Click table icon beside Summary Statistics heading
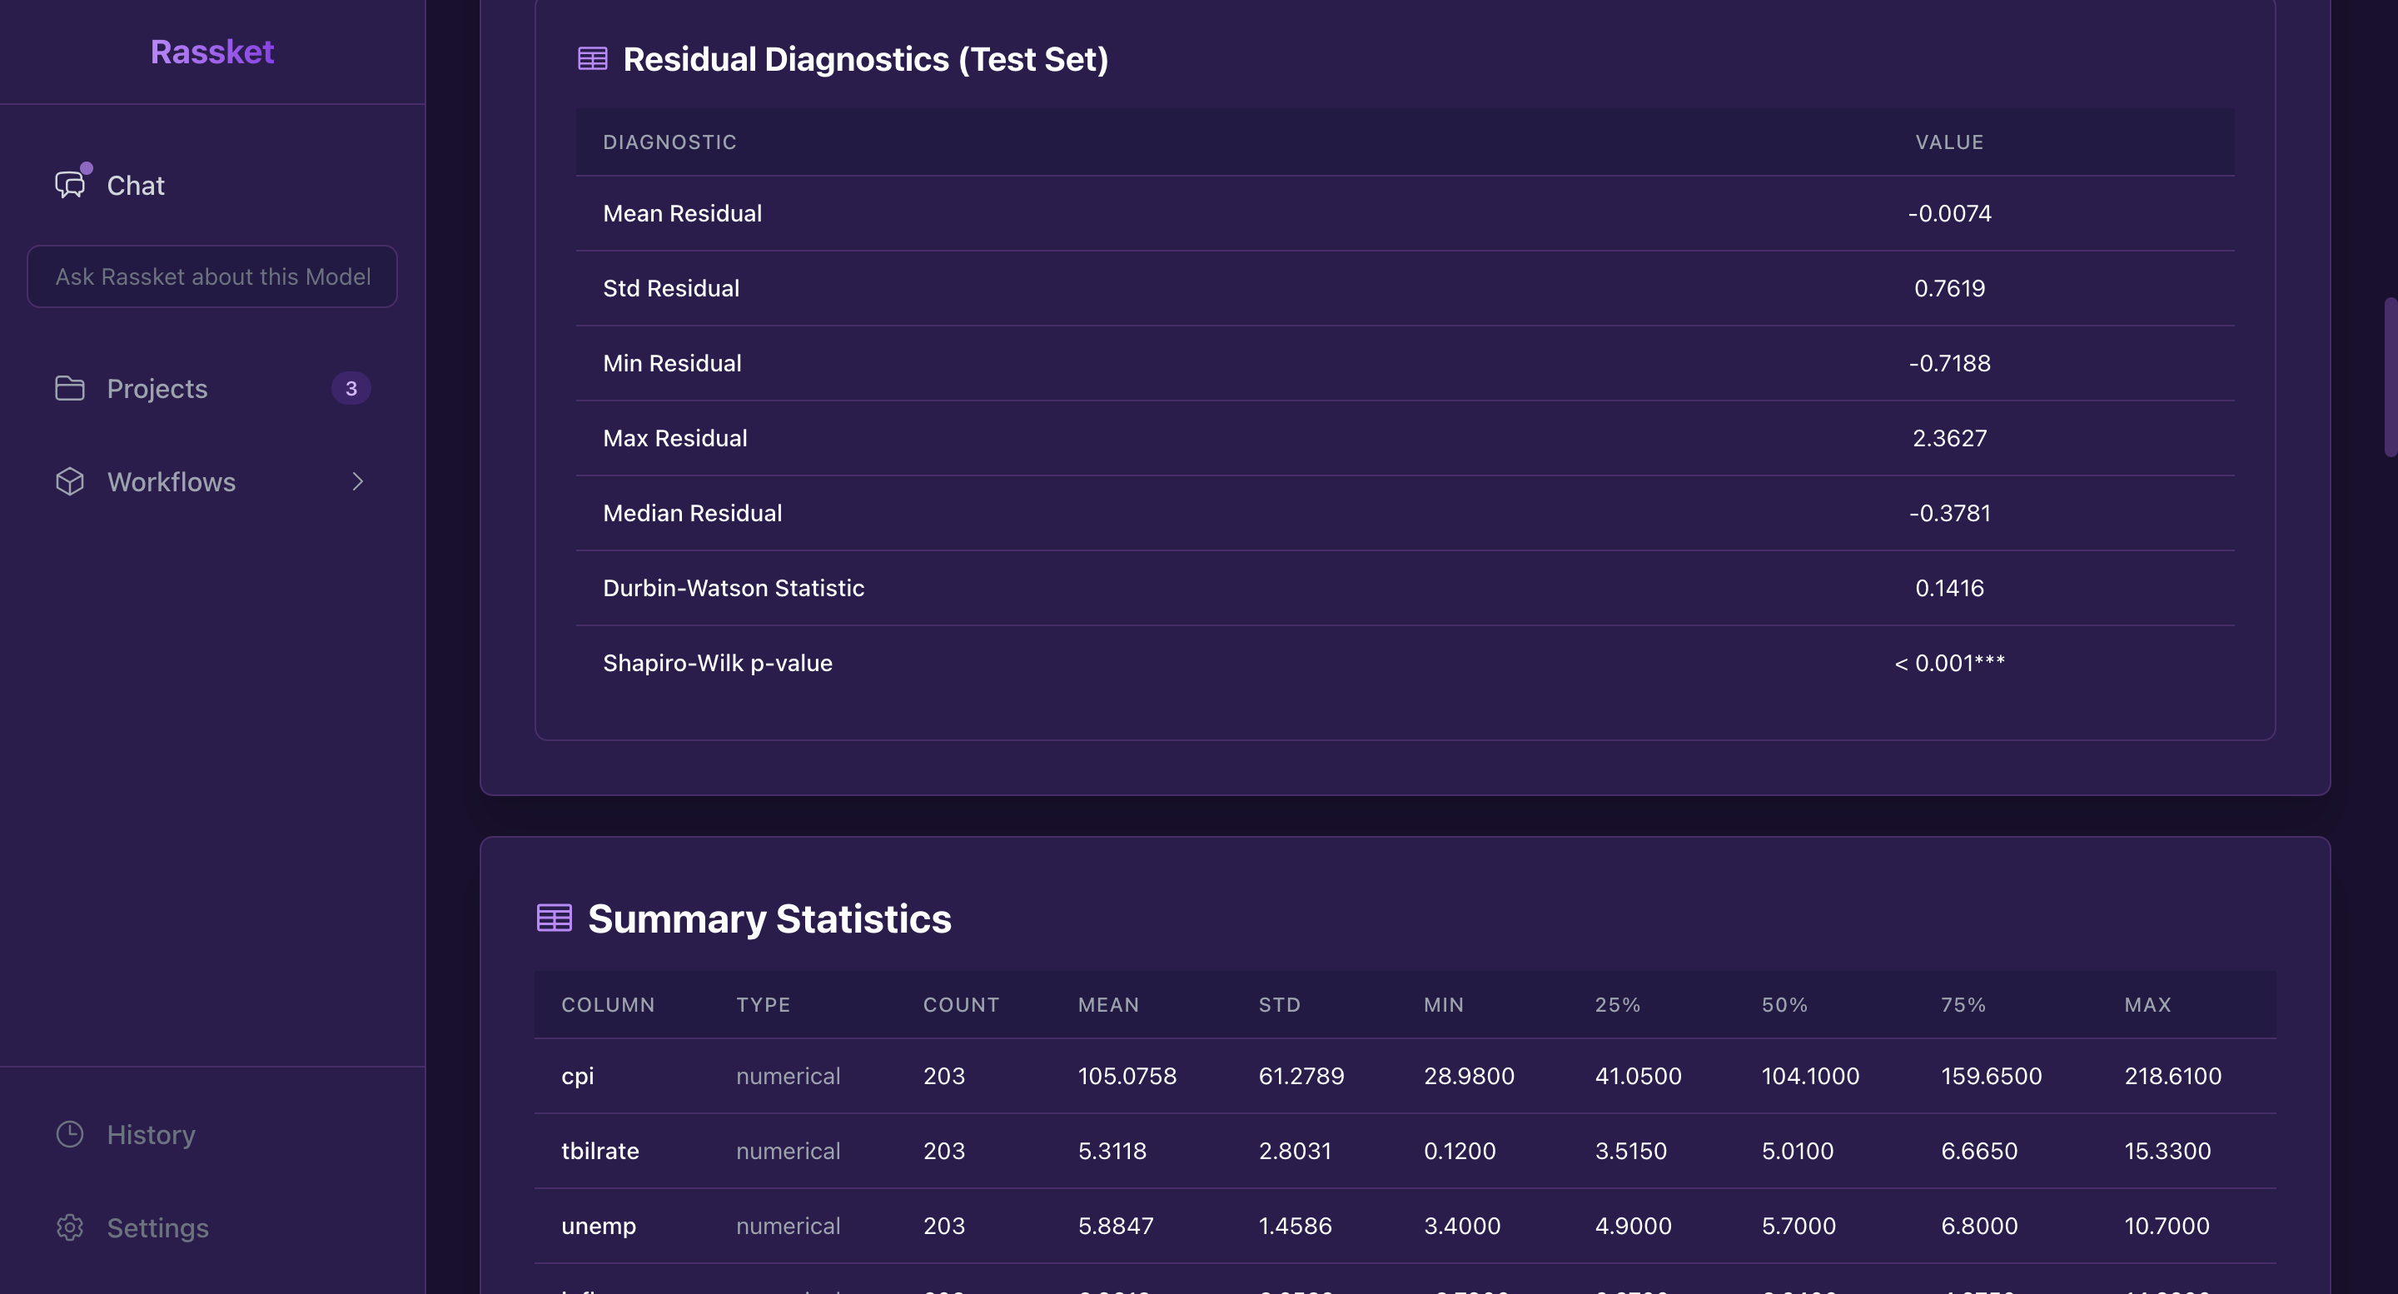This screenshot has width=2398, height=1294. 554,918
